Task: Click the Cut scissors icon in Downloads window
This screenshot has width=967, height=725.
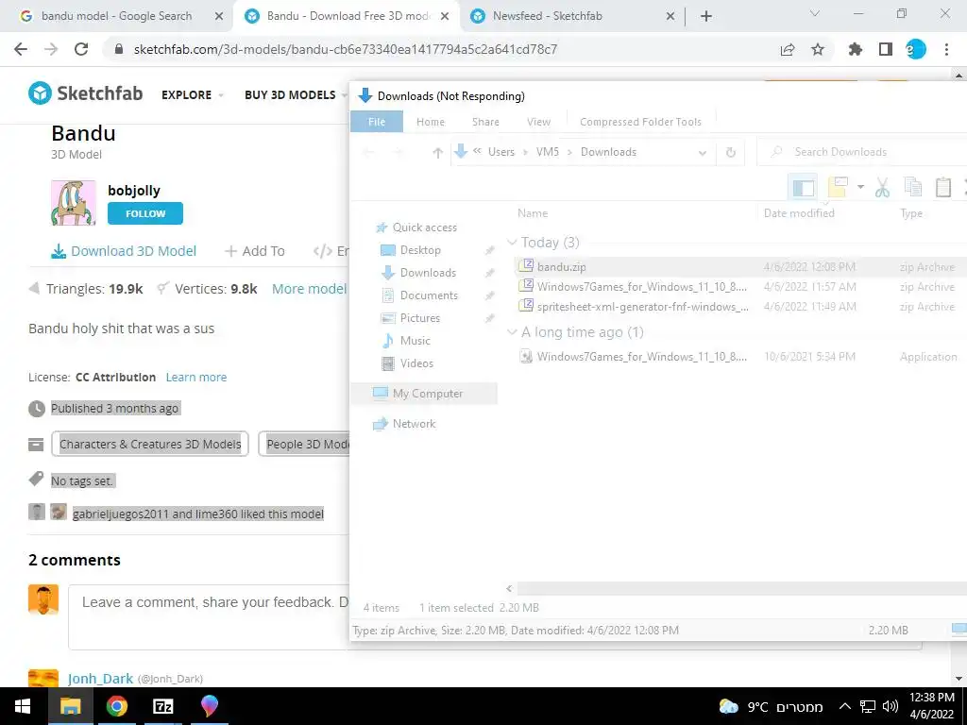Action: point(883,188)
